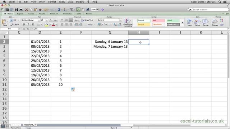Apply percent style number format
Screen dimensions: 230x129
(105, 25)
